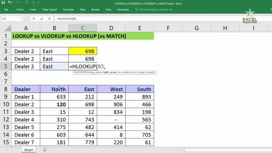
Task: Switch to the Home ribbon tab
Action: (x=20, y=9)
